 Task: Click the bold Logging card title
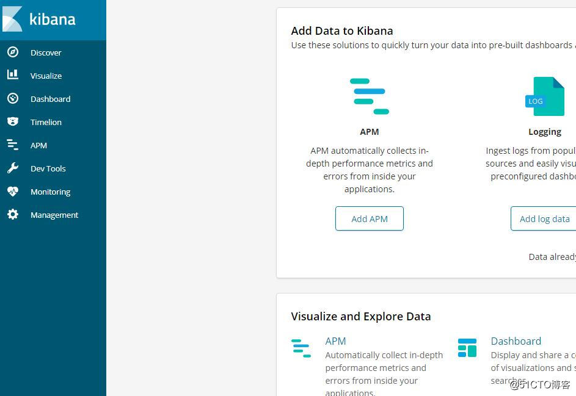point(545,132)
